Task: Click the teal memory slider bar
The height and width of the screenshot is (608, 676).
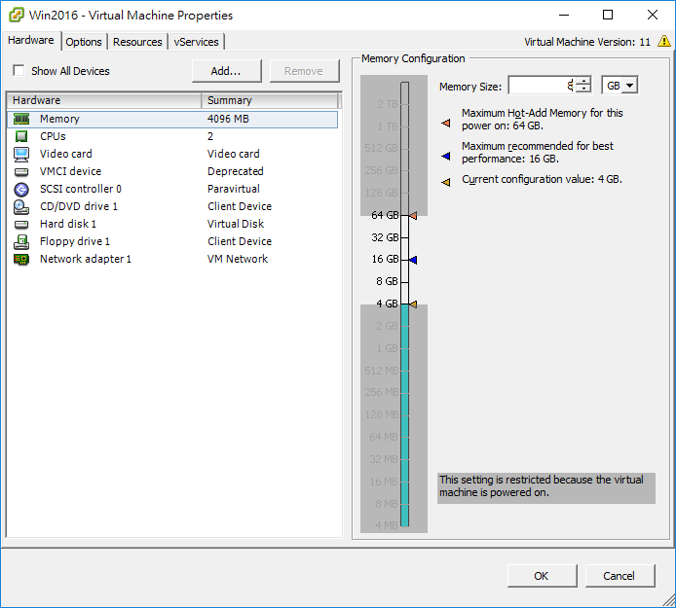Action: [404, 414]
